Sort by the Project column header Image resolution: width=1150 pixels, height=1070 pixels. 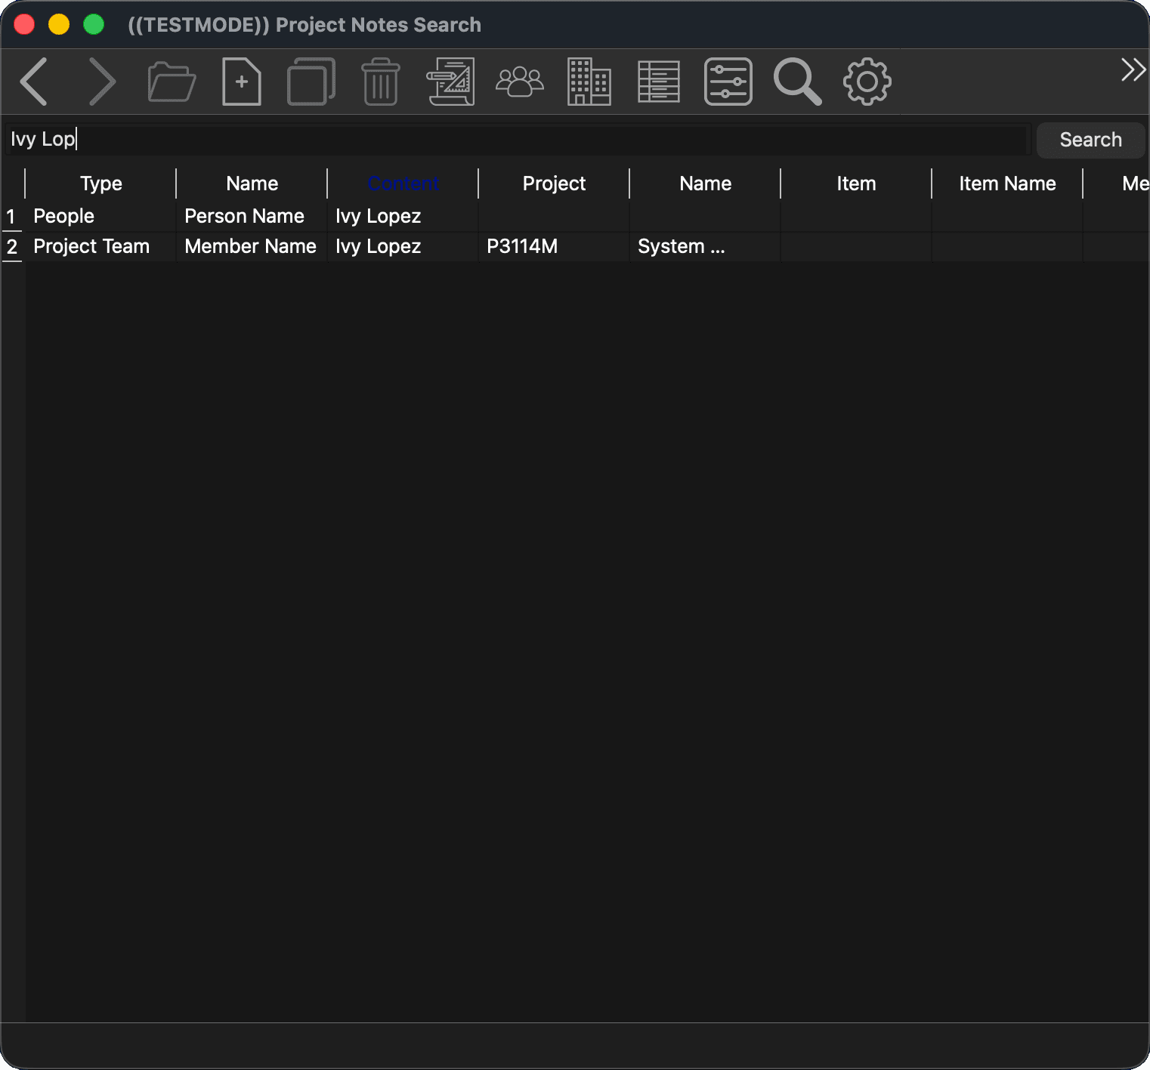554,183
